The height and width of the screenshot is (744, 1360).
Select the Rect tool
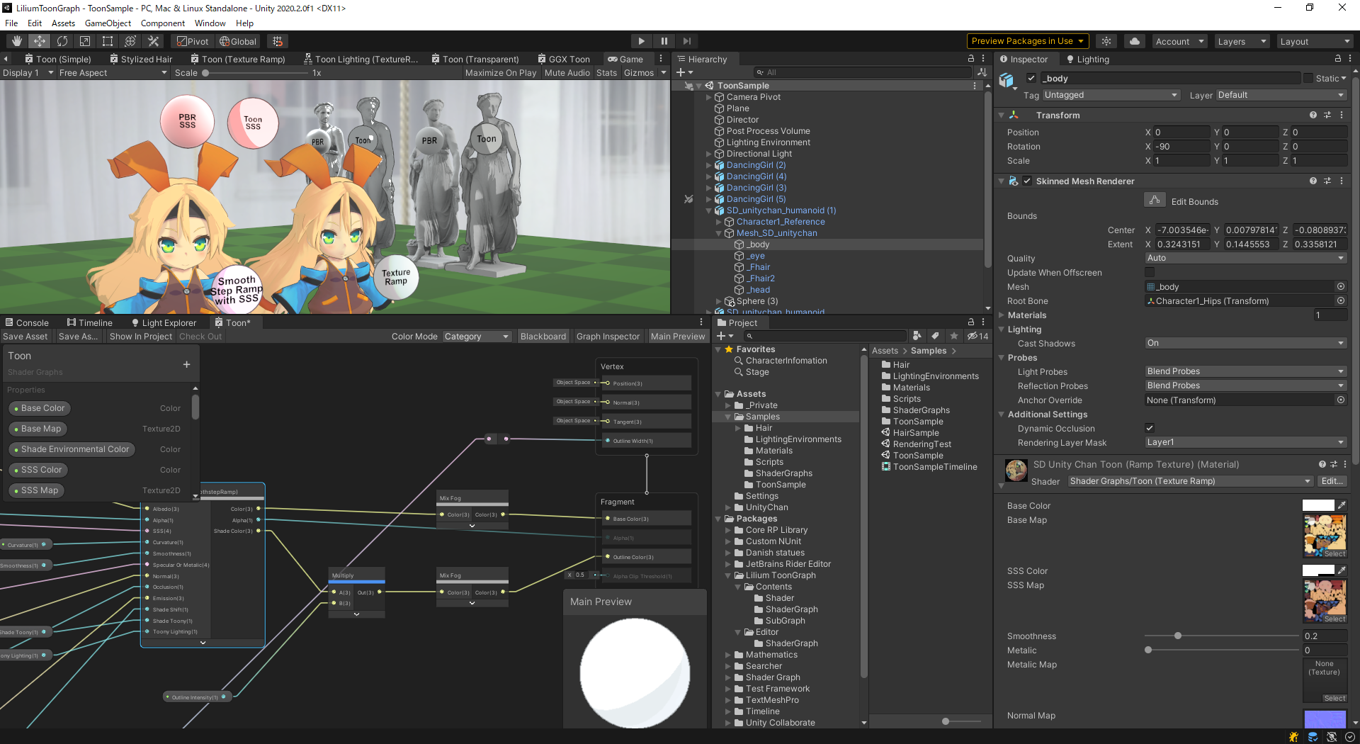[x=108, y=41]
